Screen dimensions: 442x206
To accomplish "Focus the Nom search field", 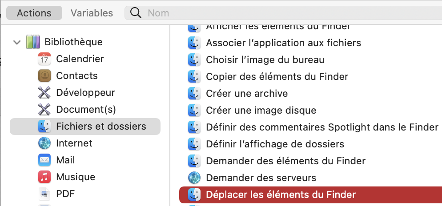I will coord(267,13).
